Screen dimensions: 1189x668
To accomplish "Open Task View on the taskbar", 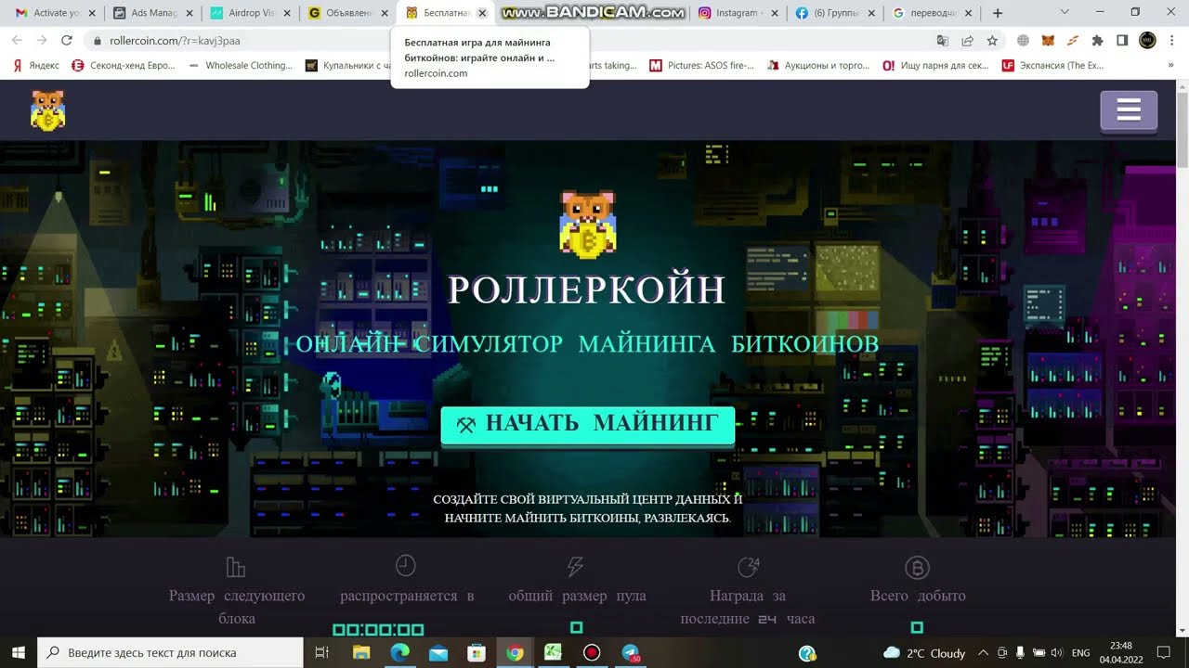I will tap(322, 652).
